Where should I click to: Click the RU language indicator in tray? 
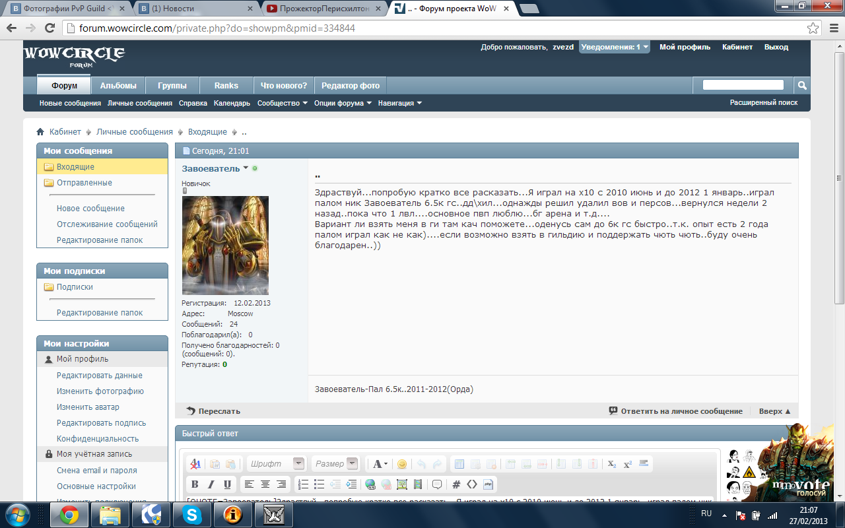click(x=706, y=513)
